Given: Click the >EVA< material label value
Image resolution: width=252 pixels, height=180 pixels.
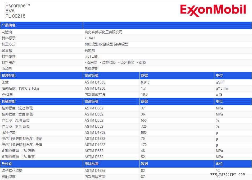Looking at the screenshot, I should [x=90, y=38].
